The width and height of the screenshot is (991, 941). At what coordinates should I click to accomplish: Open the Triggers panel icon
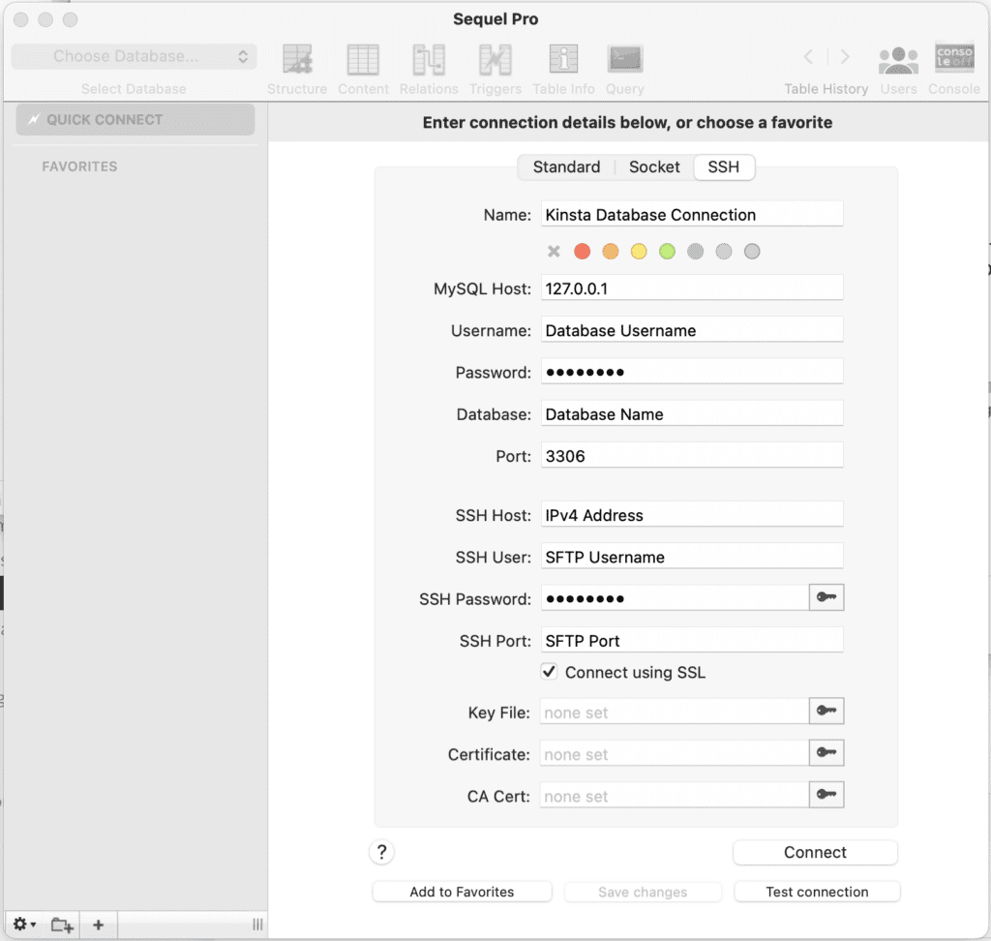tap(495, 58)
